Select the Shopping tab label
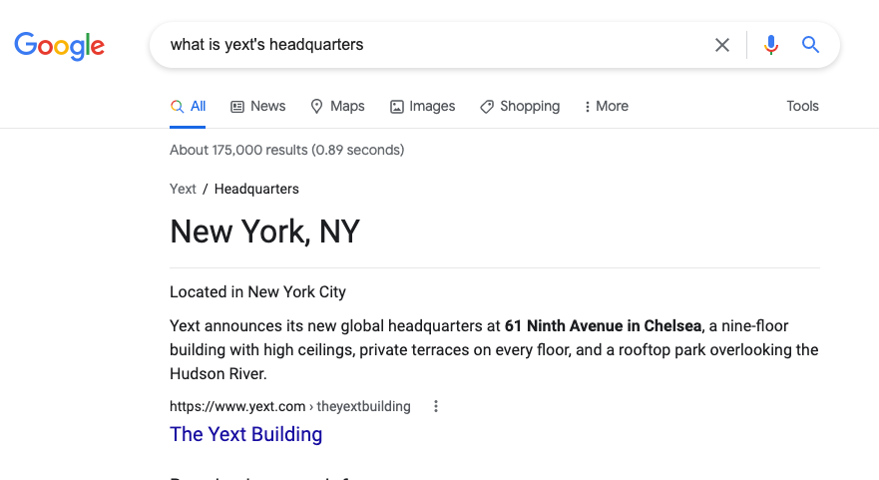 530,106
